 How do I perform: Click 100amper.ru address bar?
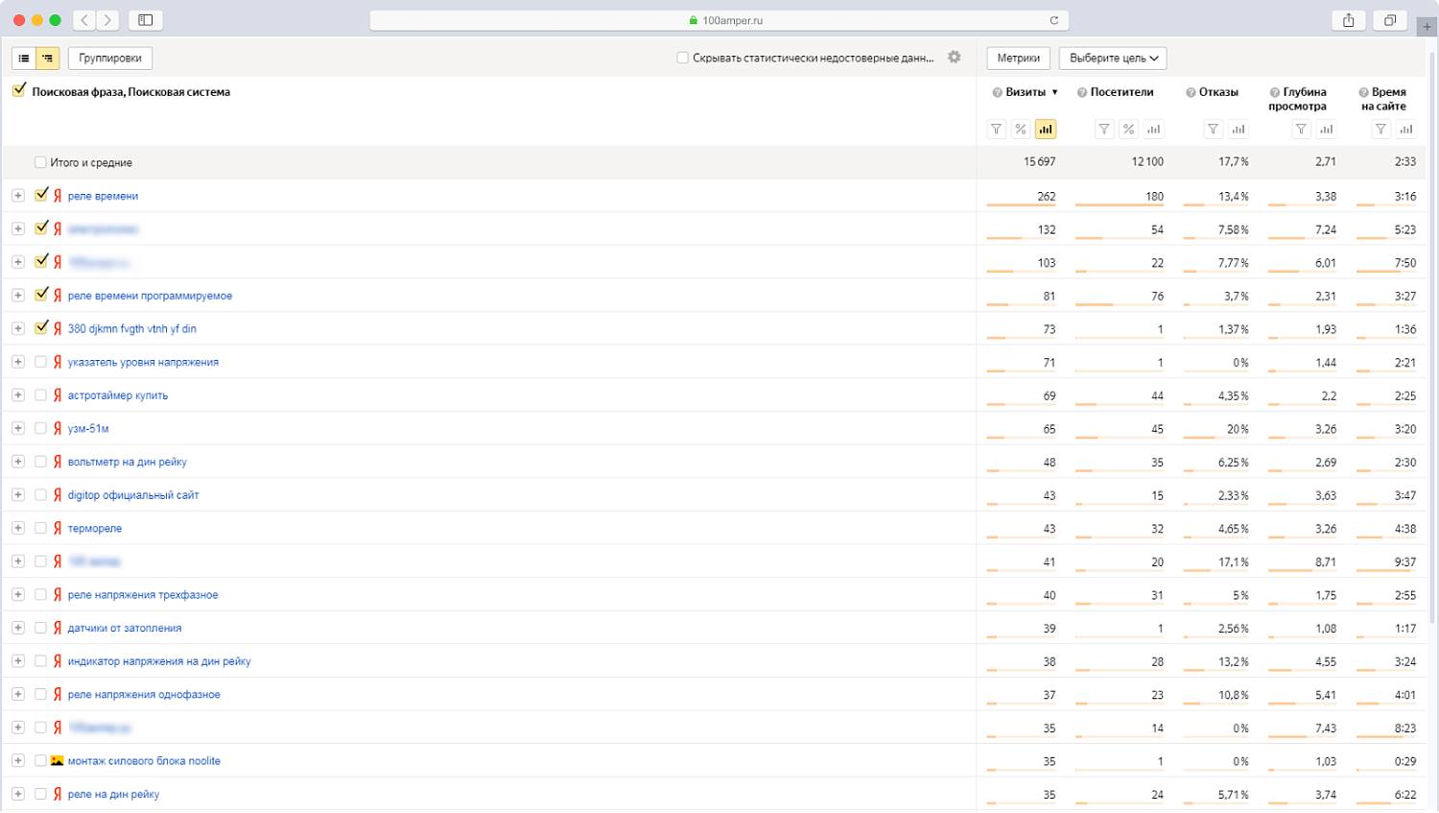pos(719,20)
